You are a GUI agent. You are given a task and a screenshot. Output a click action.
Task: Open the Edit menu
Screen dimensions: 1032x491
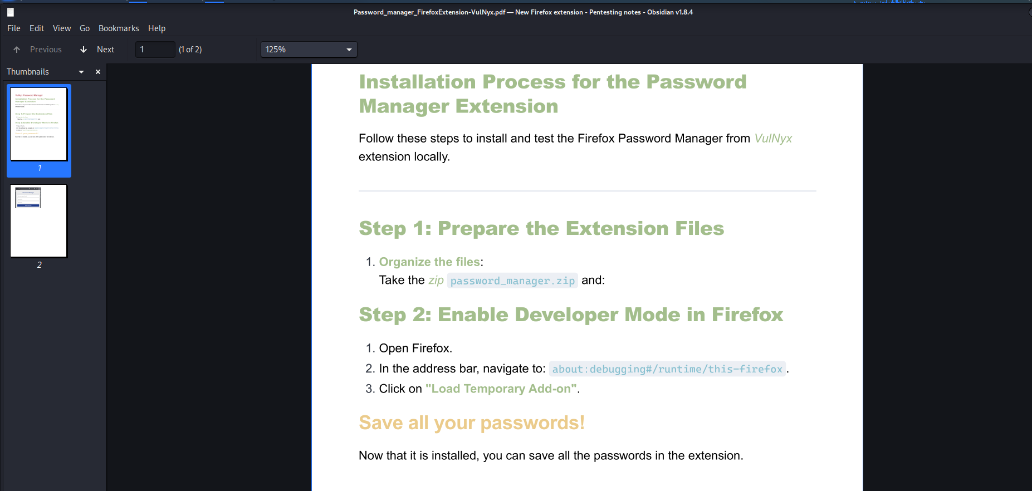coord(37,28)
